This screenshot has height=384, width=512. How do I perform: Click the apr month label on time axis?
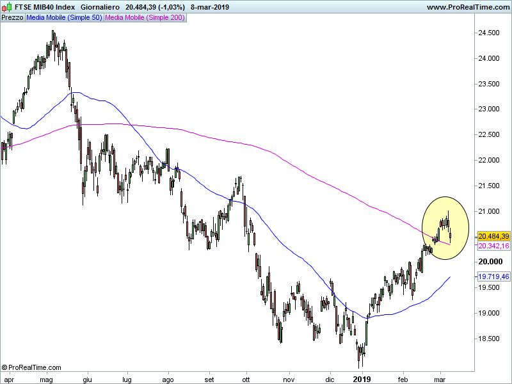tap(10, 380)
